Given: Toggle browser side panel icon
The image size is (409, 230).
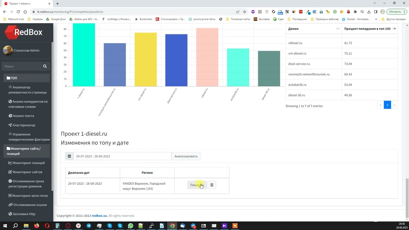Looking at the screenshot, I should (x=376, y=12).
